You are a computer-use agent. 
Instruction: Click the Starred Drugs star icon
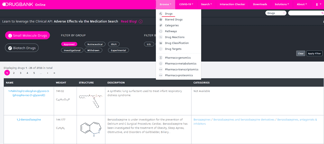pos(161,19)
